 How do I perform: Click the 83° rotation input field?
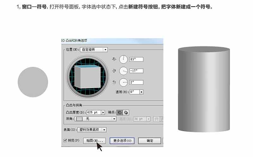136,59
